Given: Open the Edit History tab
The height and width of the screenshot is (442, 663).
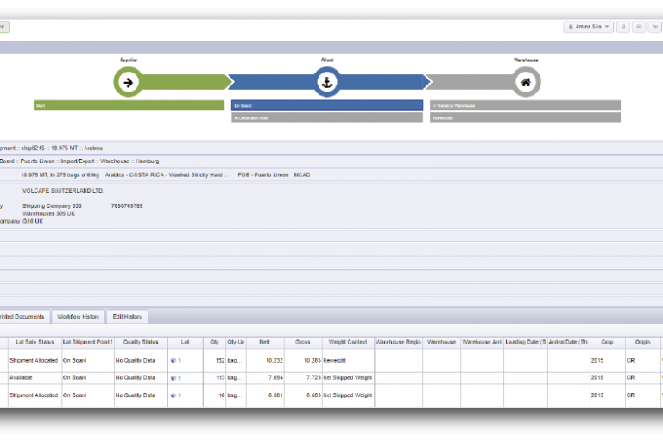Looking at the screenshot, I should click(128, 317).
